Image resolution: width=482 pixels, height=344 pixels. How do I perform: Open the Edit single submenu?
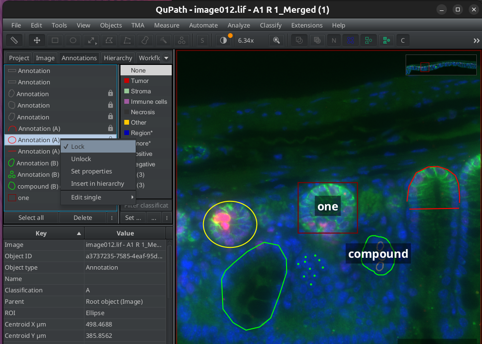(x=85, y=197)
